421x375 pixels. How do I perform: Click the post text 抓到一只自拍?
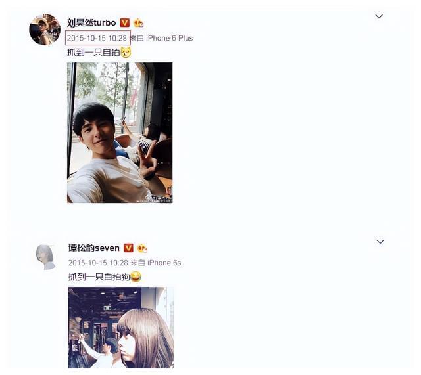[x=93, y=52]
